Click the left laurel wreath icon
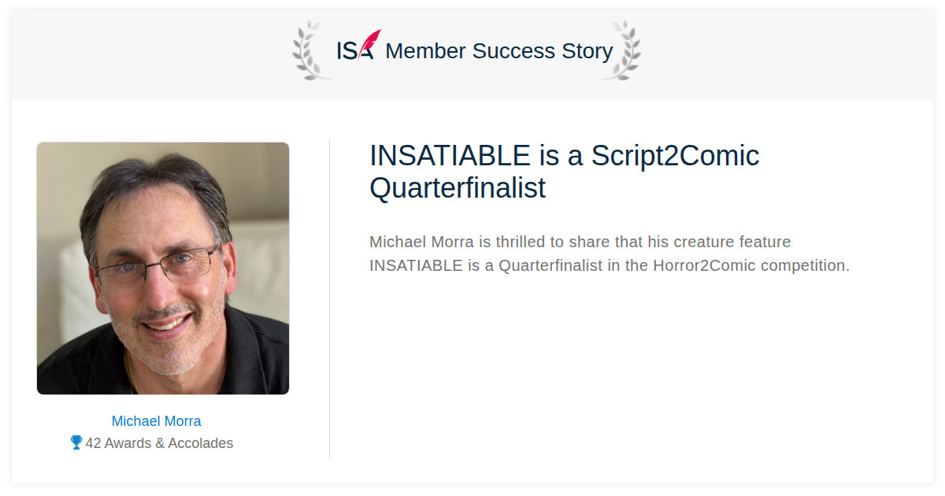The width and height of the screenshot is (945, 496). [311, 50]
